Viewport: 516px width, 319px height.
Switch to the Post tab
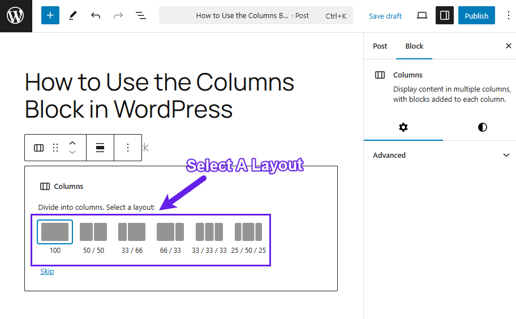pos(380,46)
